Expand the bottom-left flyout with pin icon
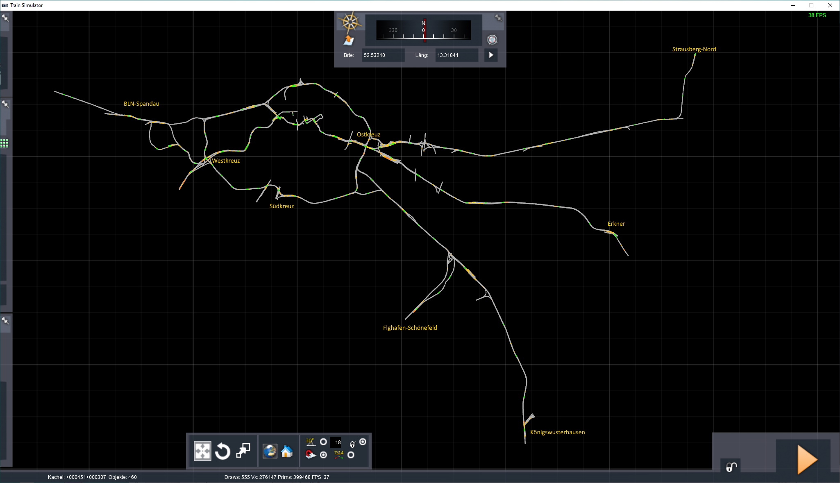The height and width of the screenshot is (483, 840). tap(5, 321)
